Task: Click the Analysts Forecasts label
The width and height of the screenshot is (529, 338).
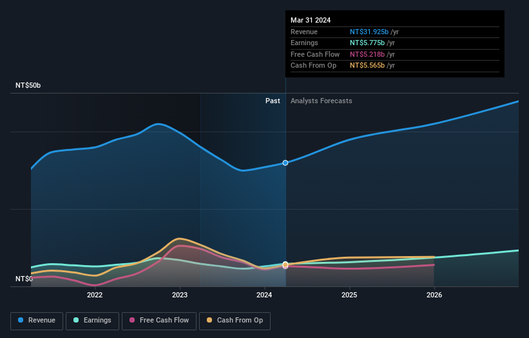Action: (321, 101)
